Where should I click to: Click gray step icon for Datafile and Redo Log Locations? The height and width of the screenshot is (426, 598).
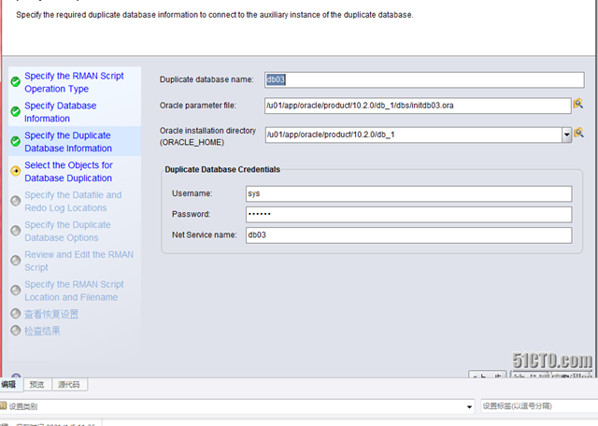click(x=16, y=200)
